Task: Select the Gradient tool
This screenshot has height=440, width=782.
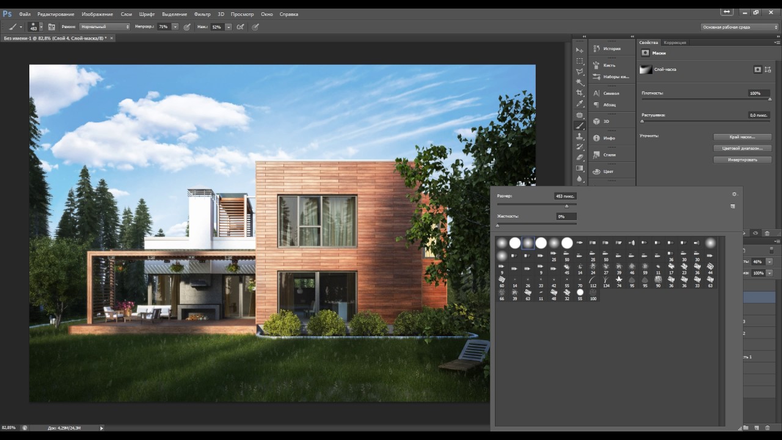Action: pyautogui.click(x=580, y=168)
